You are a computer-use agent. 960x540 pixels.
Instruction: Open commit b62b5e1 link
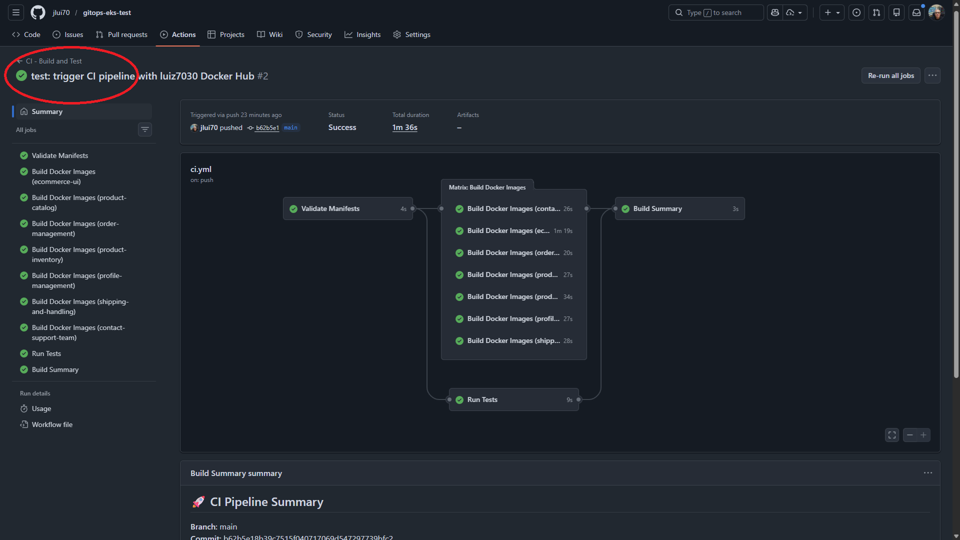(x=267, y=128)
